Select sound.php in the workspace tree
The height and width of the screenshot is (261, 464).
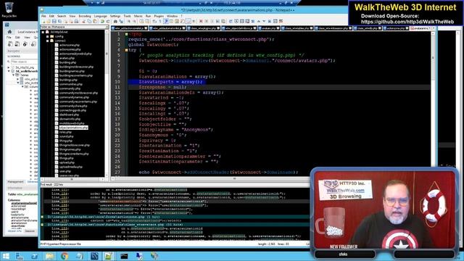click(x=66, y=136)
